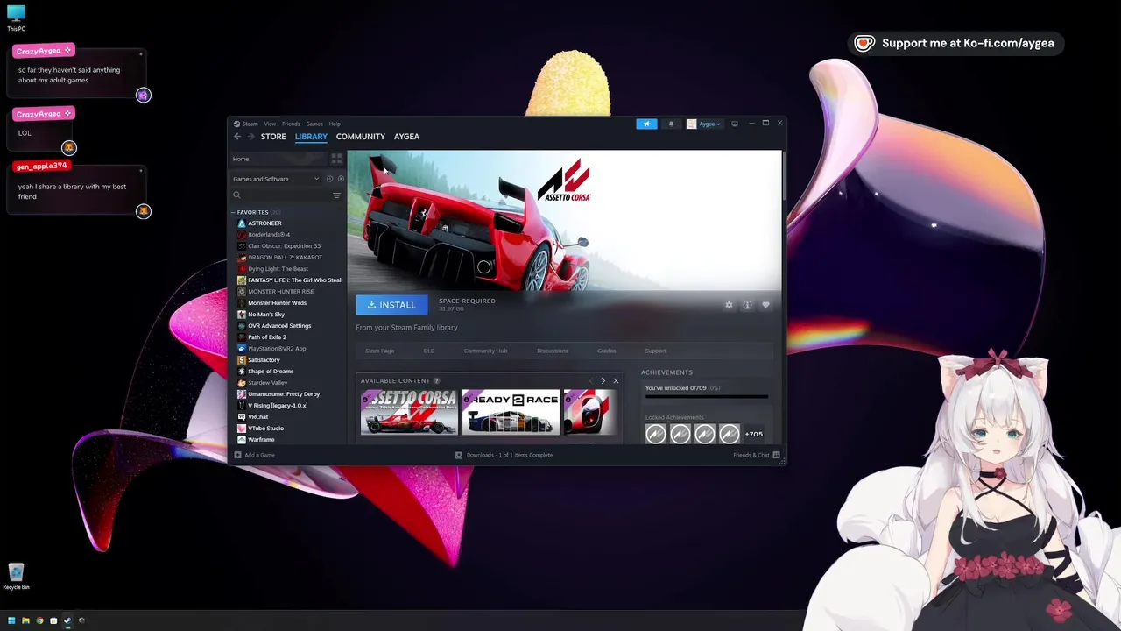
Task: Open Steam announcements megaphone button
Action: point(646,124)
